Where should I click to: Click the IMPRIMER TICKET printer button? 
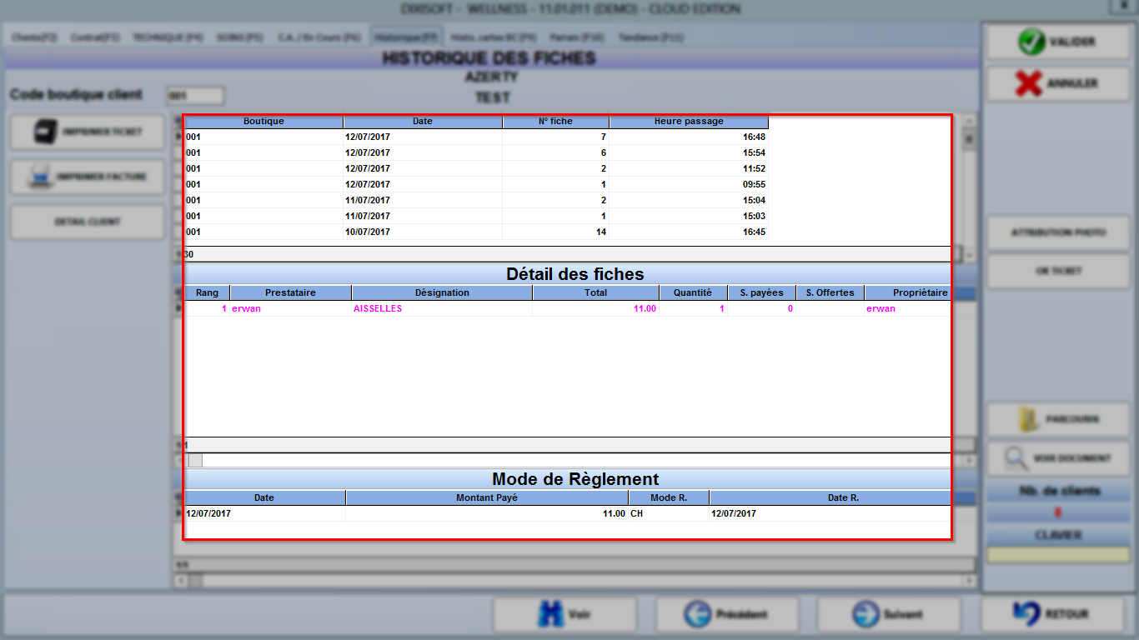[x=88, y=132]
